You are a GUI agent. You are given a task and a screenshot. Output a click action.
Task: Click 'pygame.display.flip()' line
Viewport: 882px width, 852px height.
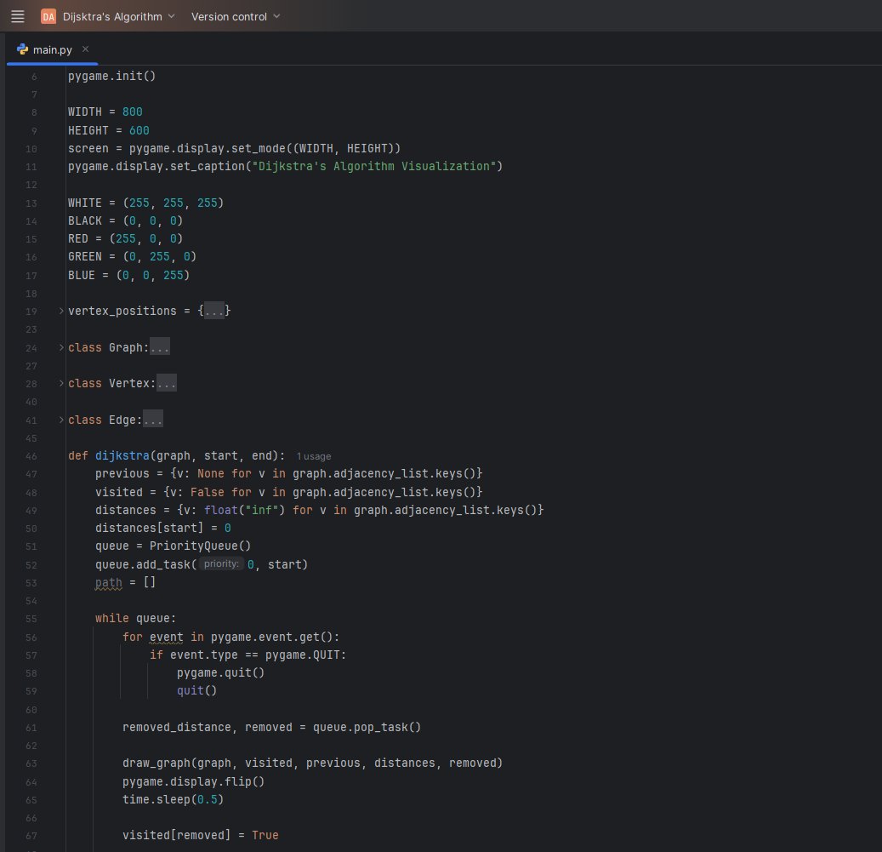(194, 781)
